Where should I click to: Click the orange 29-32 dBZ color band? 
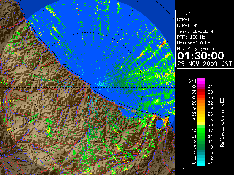201,103
